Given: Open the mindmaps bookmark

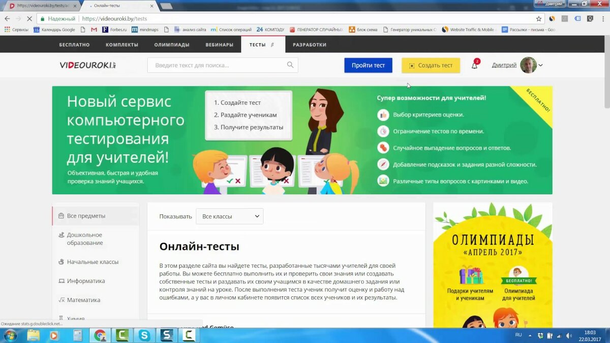Looking at the screenshot, I should click(145, 29).
